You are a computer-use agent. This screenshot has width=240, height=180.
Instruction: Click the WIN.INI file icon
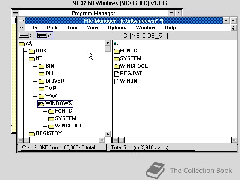(x=117, y=81)
